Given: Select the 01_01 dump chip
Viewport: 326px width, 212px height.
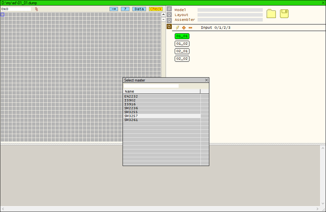Looking at the screenshot, I should [x=182, y=36].
